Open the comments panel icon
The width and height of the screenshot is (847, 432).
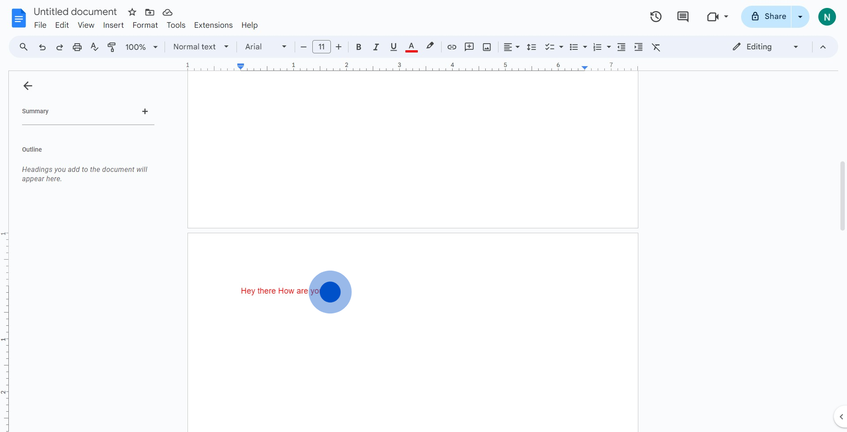coord(683,17)
